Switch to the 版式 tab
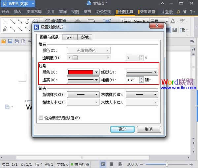The image size is (198, 168). 85,37
